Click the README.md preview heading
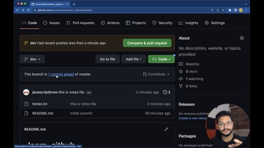264x148 pixels. click(35, 129)
